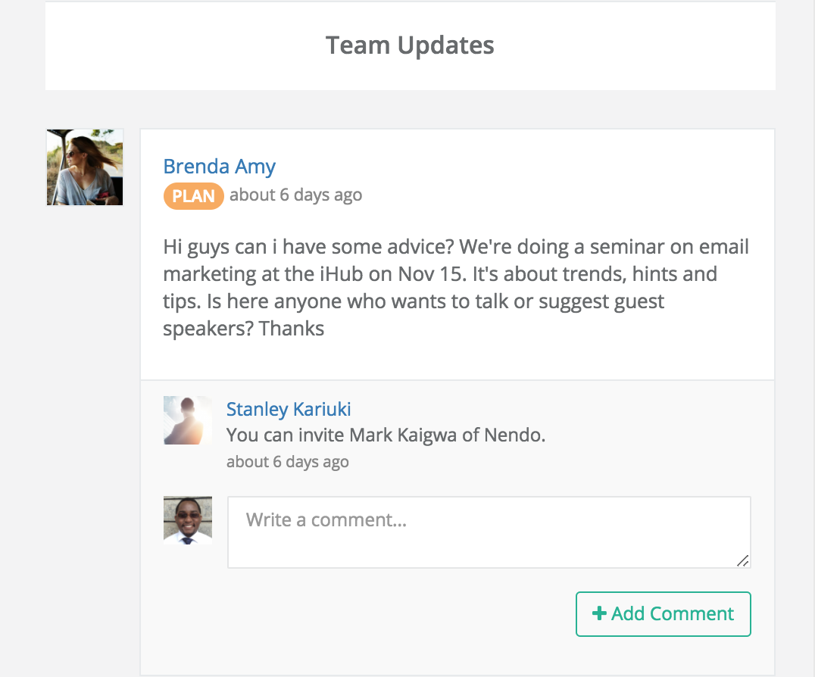Click Stanley Kariuki's avatar image
815x677 pixels.
[188, 420]
